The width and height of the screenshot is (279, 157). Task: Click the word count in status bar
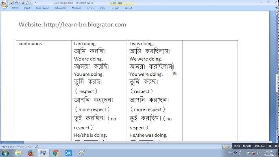click(24, 146)
